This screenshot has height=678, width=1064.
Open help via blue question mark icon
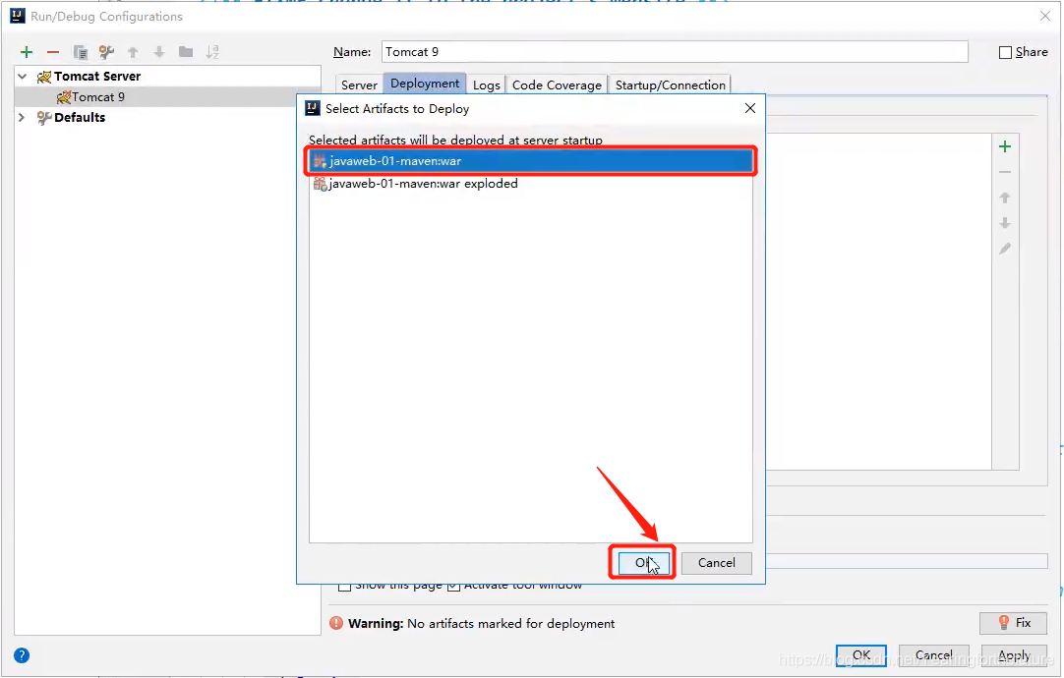click(22, 655)
